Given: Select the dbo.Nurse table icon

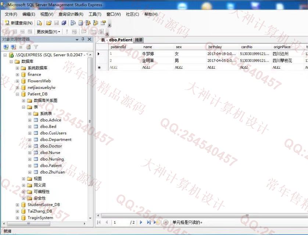Looking at the screenshot, I should [36, 152].
